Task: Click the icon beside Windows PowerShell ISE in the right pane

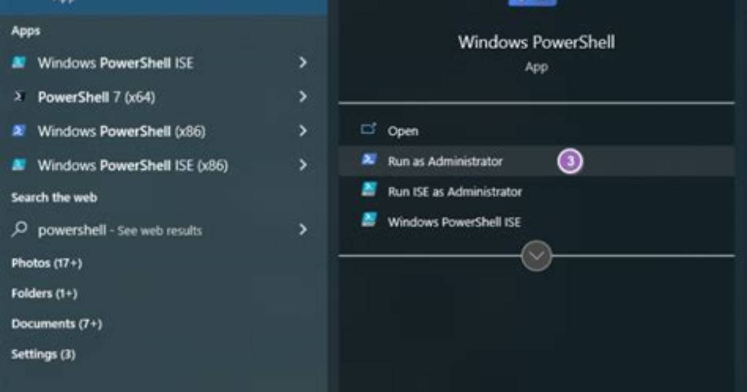Action: 369,220
